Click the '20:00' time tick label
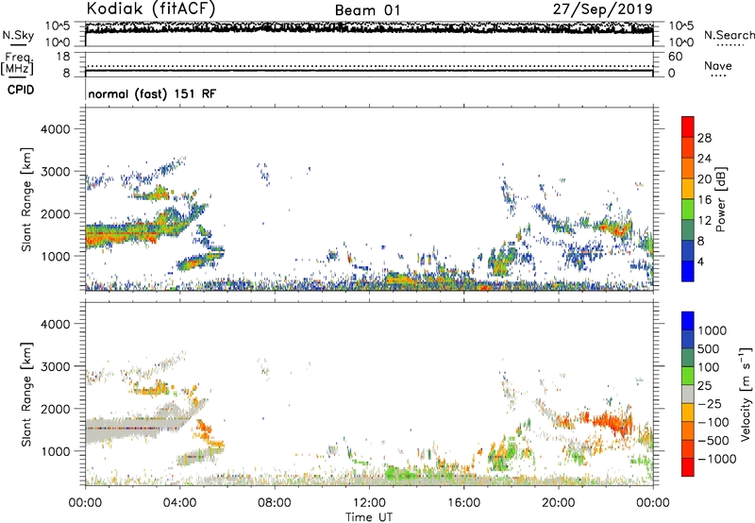This screenshot has height=523, width=755. [558, 503]
